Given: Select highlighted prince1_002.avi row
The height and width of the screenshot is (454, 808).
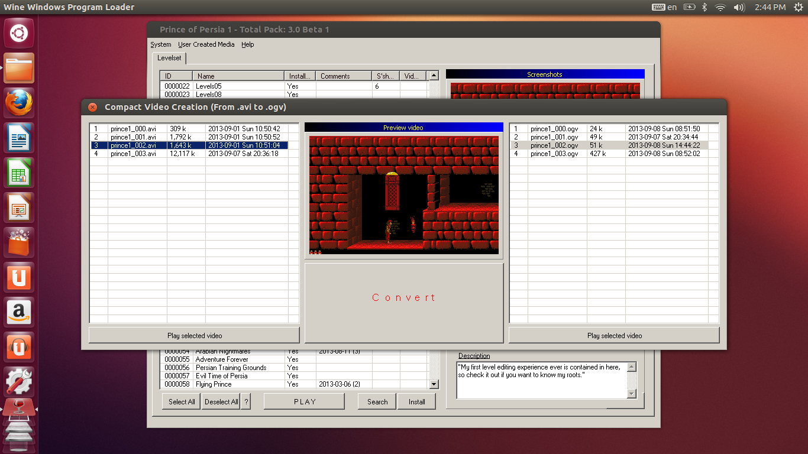Looking at the screenshot, I should point(189,145).
